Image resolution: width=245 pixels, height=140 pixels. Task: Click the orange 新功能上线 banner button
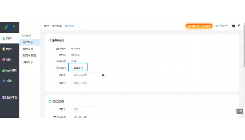point(199,26)
